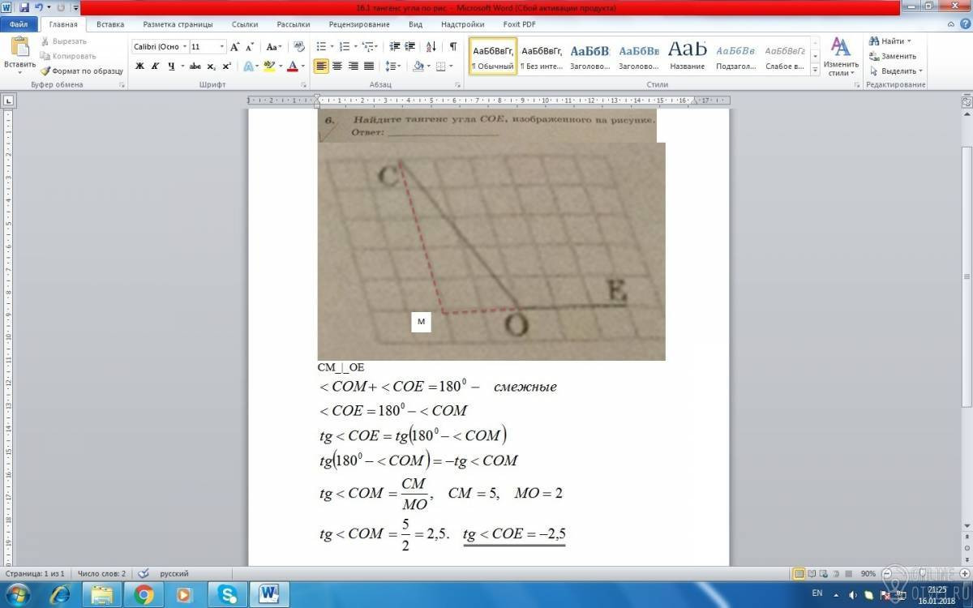Increase font size with the large A icon
Viewport: 973px width, 608px height.
tap(235, 47)
